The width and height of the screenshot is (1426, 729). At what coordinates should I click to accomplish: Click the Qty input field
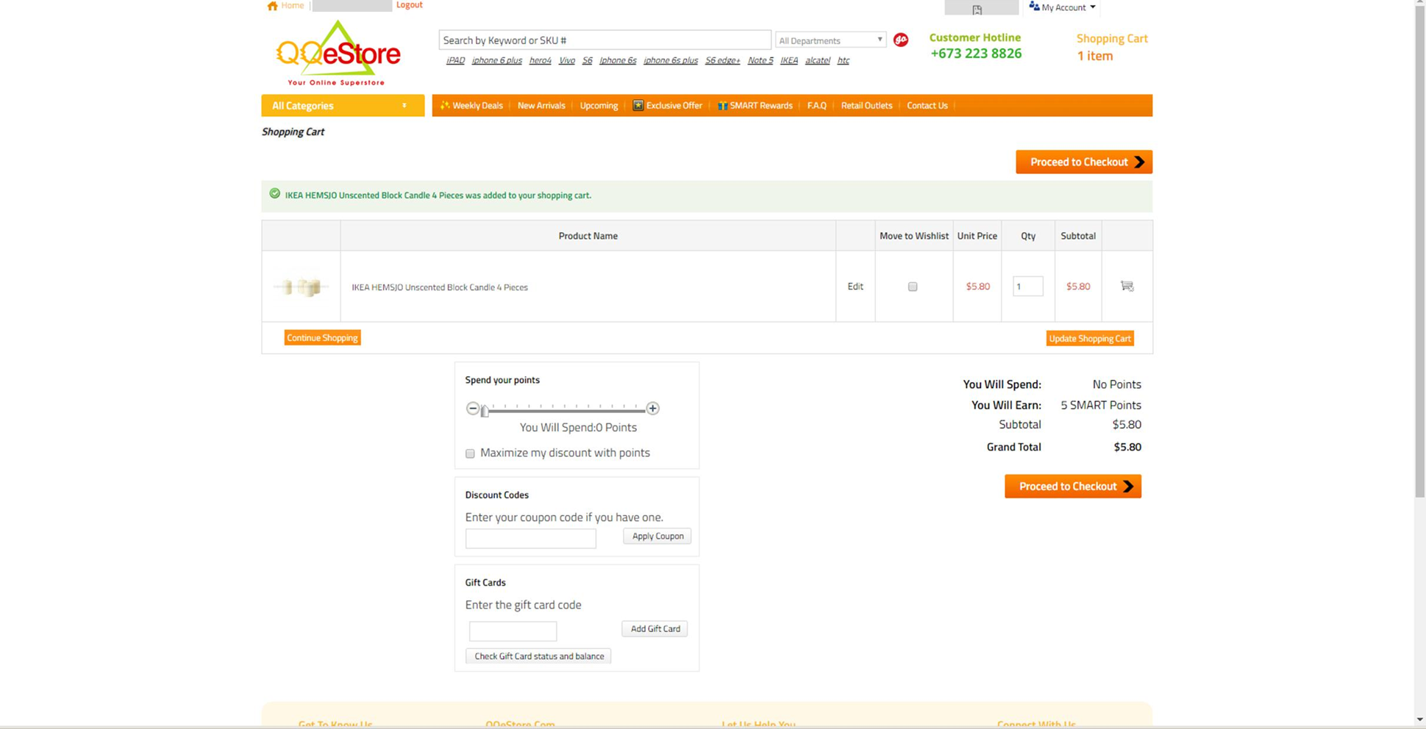pyautogui.click(x=1027, y=287)
